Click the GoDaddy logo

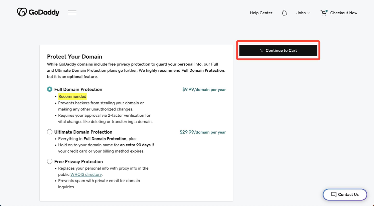point(38,12)
